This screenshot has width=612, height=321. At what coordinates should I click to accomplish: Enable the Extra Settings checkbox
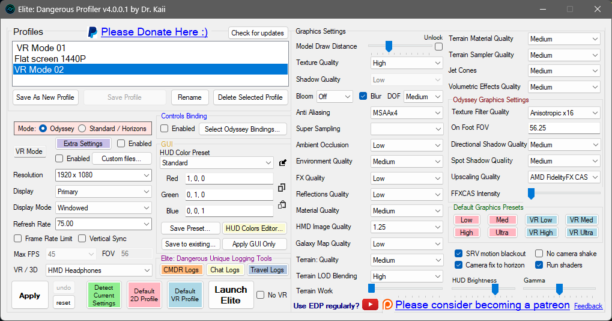121,143
